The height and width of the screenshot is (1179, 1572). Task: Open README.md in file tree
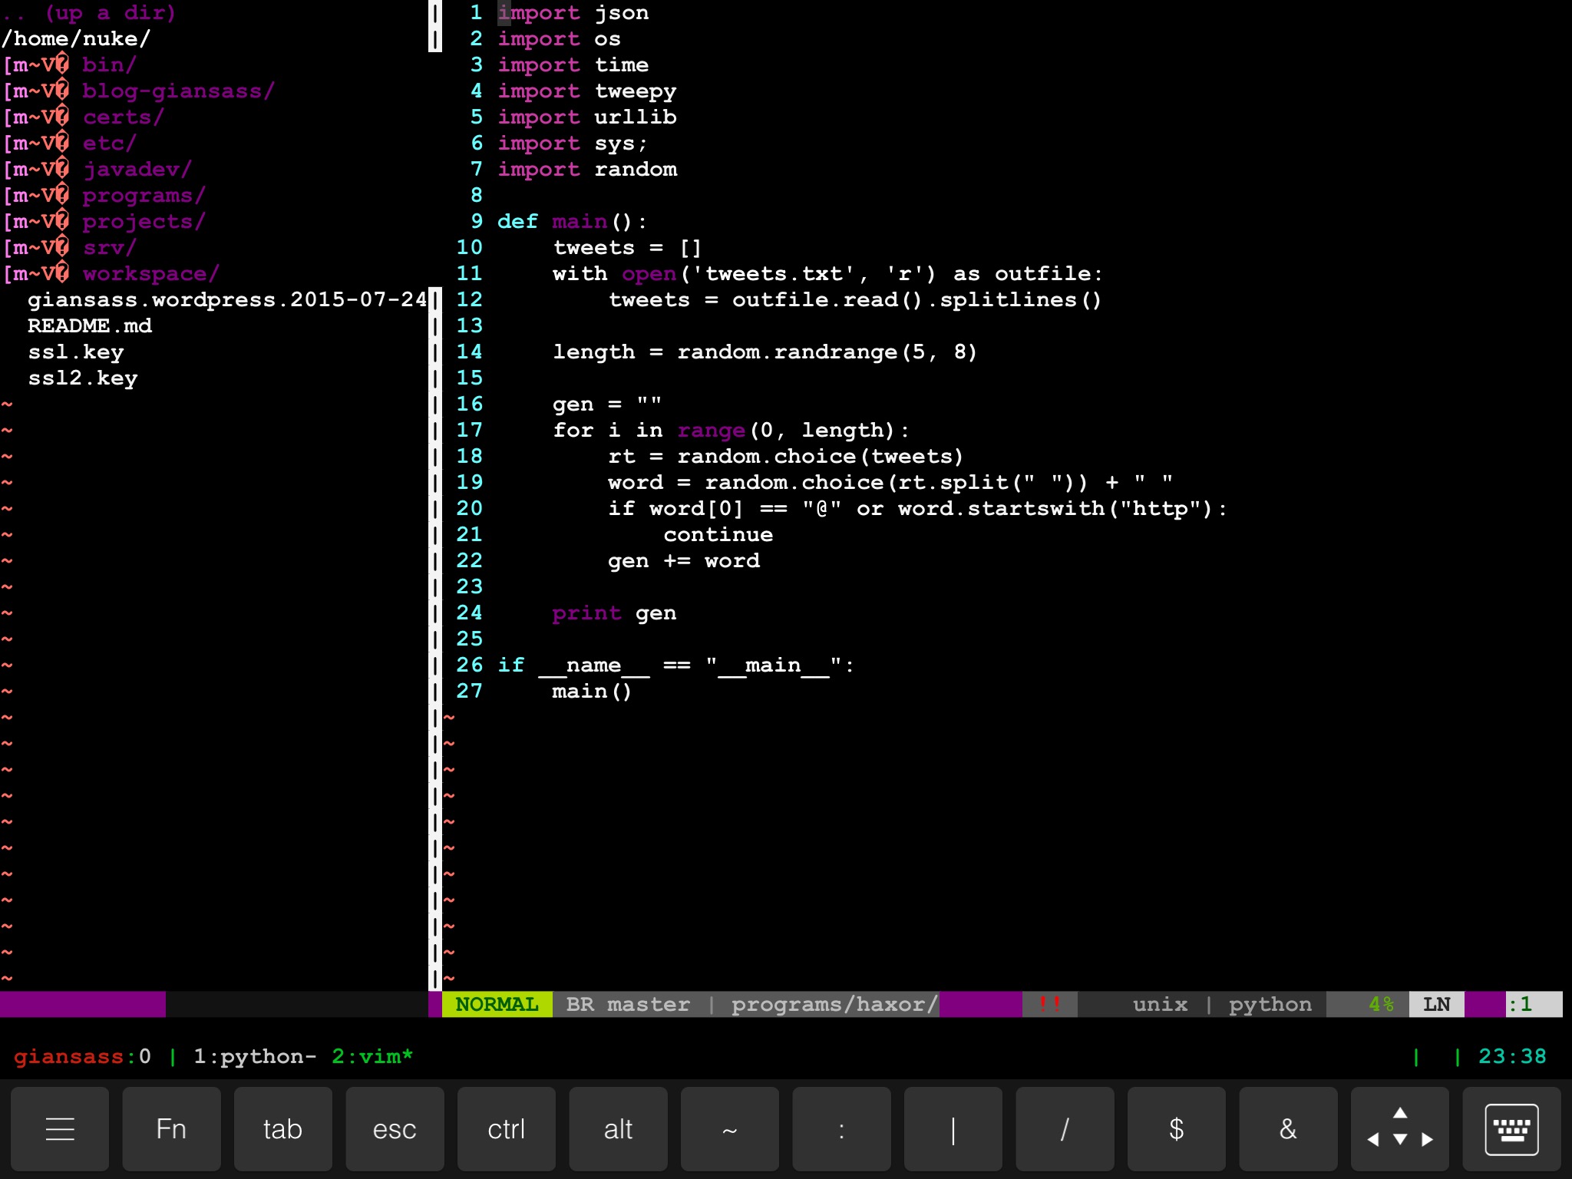90,326
